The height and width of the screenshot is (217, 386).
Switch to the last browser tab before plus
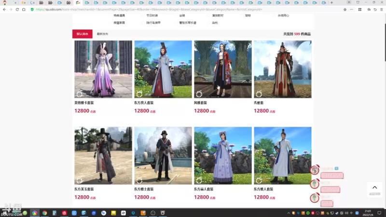point(324,2)
